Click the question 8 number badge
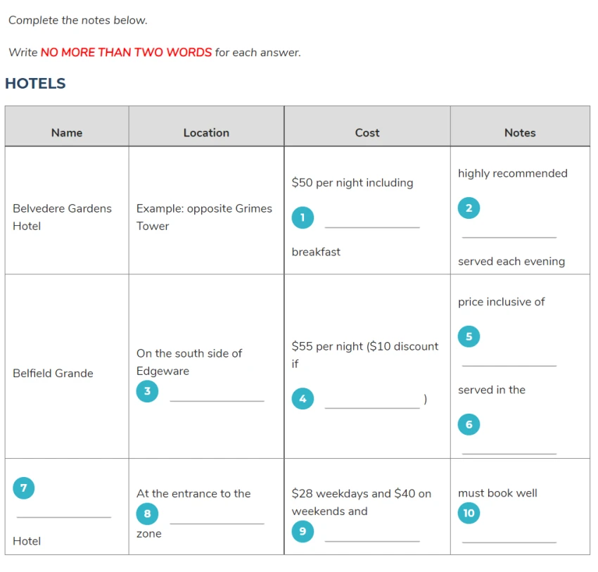 click(147, 514)
